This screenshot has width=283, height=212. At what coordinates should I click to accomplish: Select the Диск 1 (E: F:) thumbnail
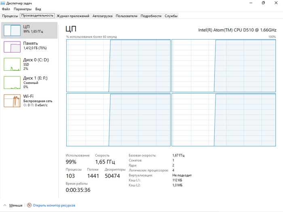(12, 82)
